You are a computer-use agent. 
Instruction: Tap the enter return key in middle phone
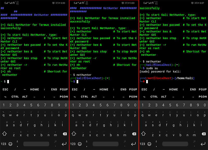point(133,144)
